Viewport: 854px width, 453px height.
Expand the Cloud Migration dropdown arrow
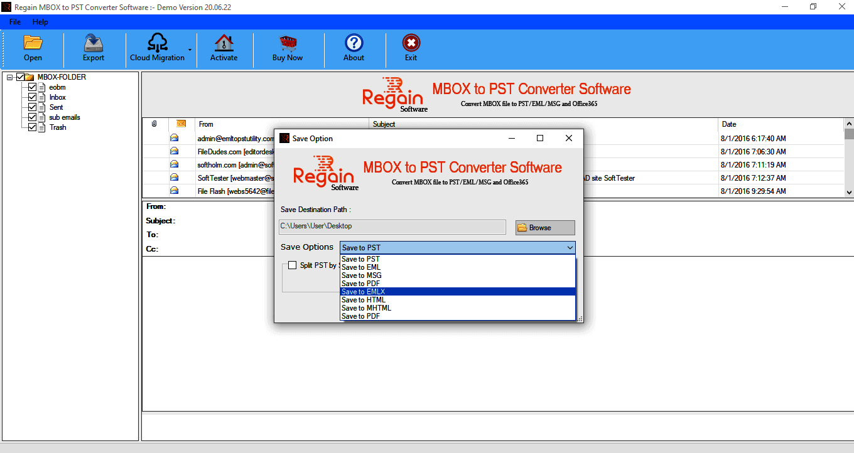(x=190, y=49)
